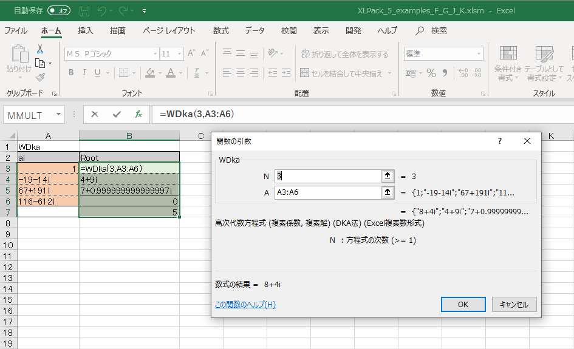Screen dimensions: 574x349
Task: Toggle bold formatting
Action: pos(71,73)
